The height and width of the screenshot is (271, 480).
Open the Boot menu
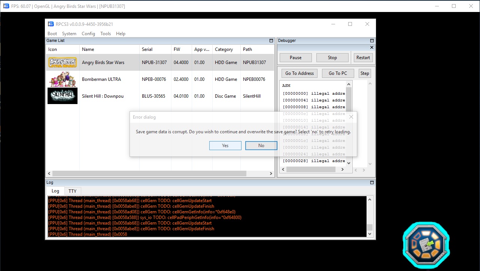point(52,34)
